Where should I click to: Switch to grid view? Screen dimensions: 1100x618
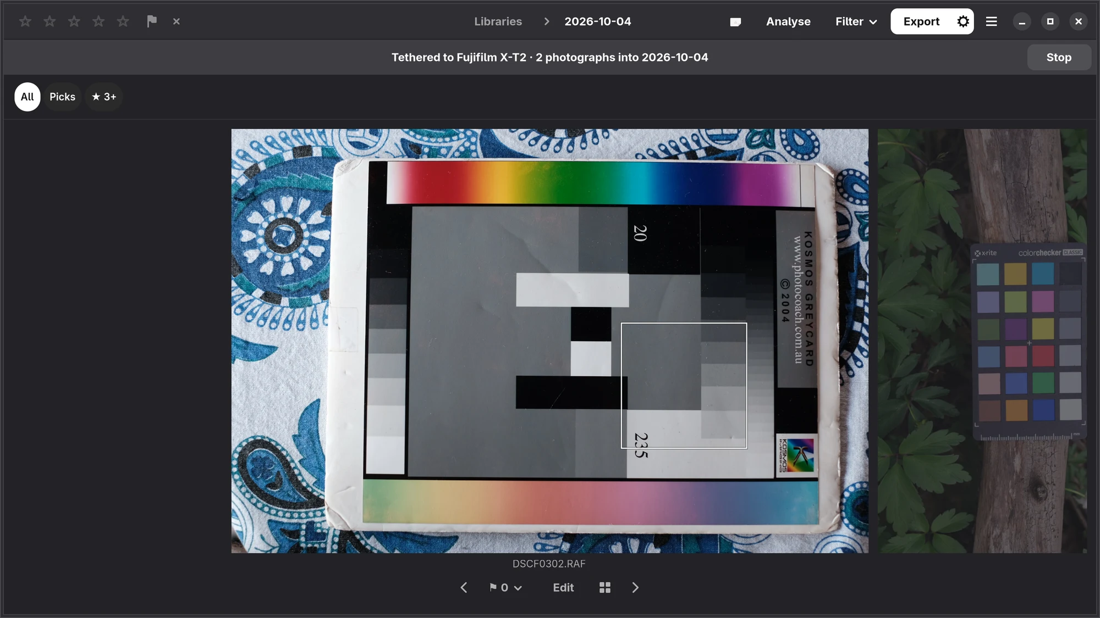click(605, 588)
